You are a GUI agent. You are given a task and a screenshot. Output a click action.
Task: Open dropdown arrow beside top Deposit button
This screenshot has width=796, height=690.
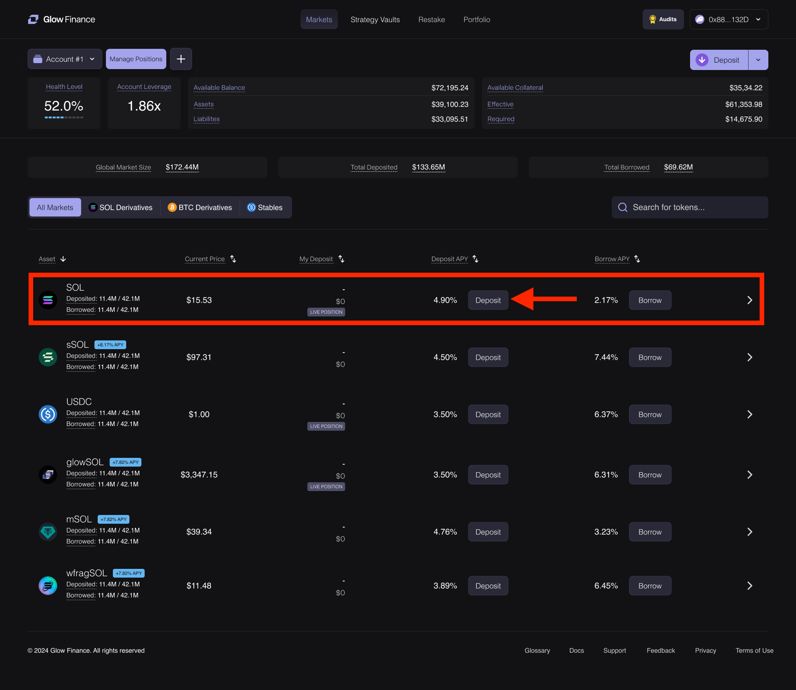tap(758, 60)
